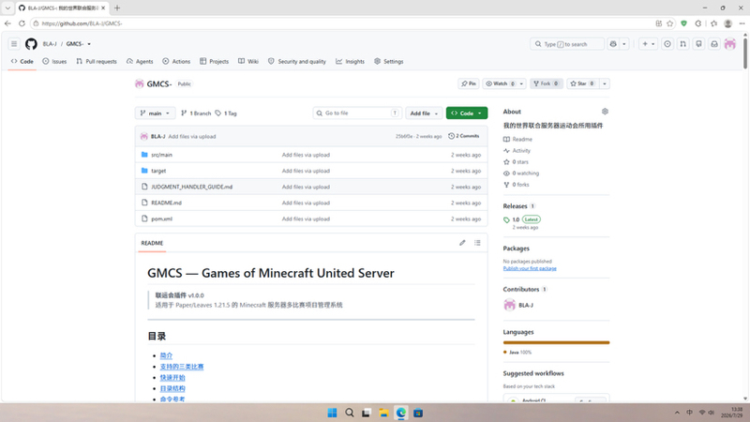Open Task View from taskbar
This screenshot has height=422, width=750.
(x=367, y=413)
